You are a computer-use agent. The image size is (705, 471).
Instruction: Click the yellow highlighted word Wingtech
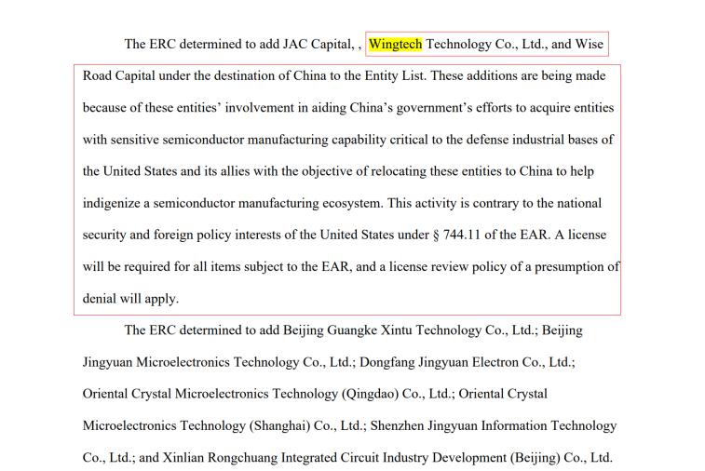coord(395,44)
